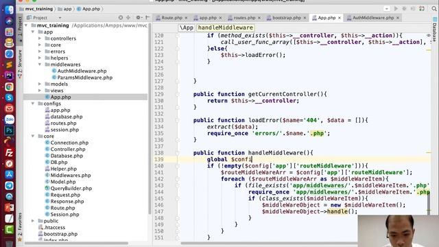Click the project panel horizontal scrollbar
The image size is (439, 247).
76,244
